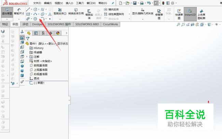This screenshot has height=139, width=222.
Task: Select the sketch Text (A) tool
Action: 50,14
